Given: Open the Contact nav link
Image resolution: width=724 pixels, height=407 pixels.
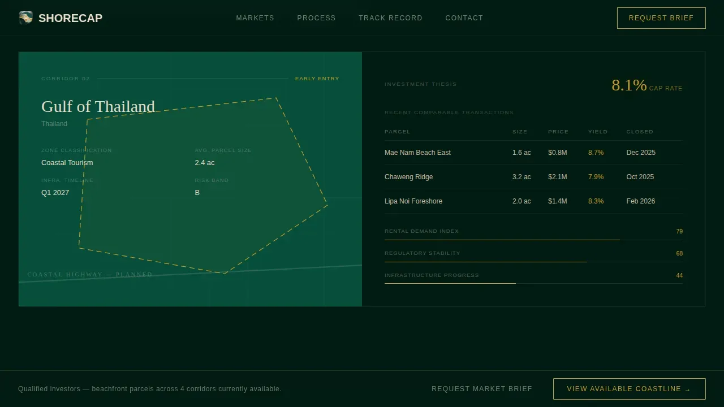Looking at the screenshot, I should 464,18.
